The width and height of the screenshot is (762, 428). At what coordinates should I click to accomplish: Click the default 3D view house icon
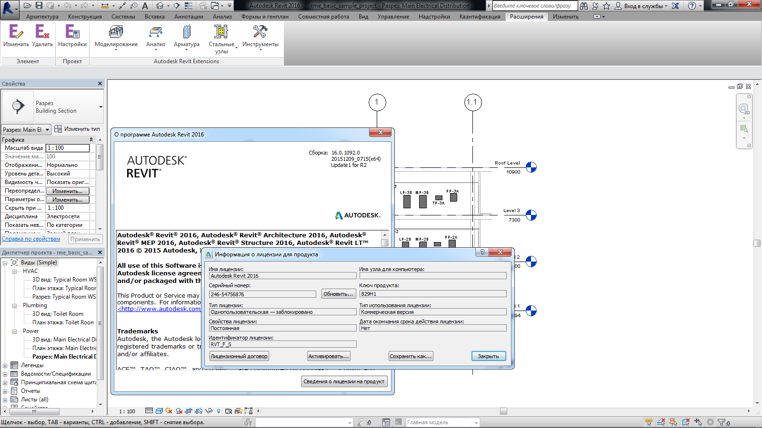(x=160, y=6)
